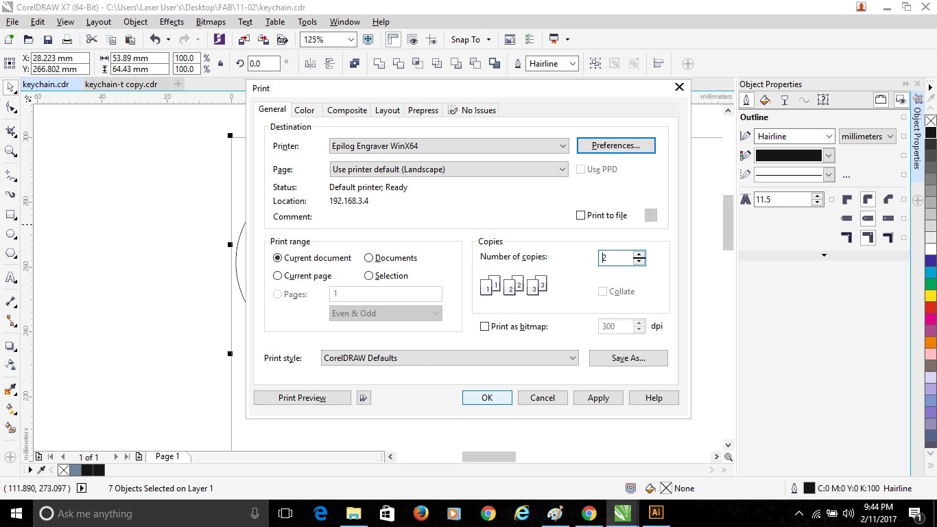Viewport: 937px width, 527px height.
Task: Click OK in Print dialog
Action: [x=487, y=398]
